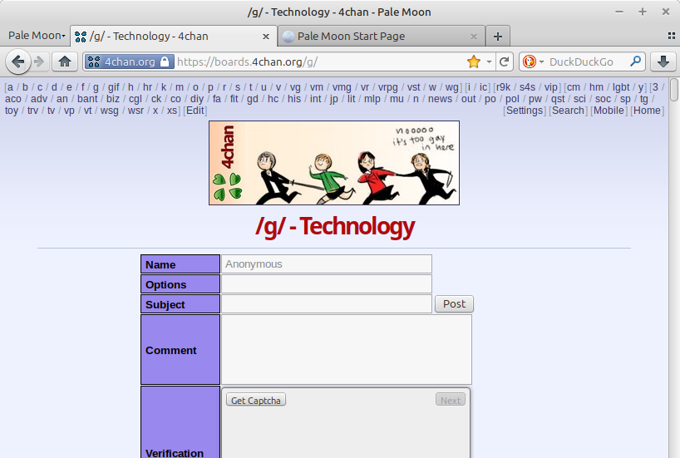Open the wsg board link
Image resolution: width=680 pixels, height=458 pixels.
(x=109, y=111)
